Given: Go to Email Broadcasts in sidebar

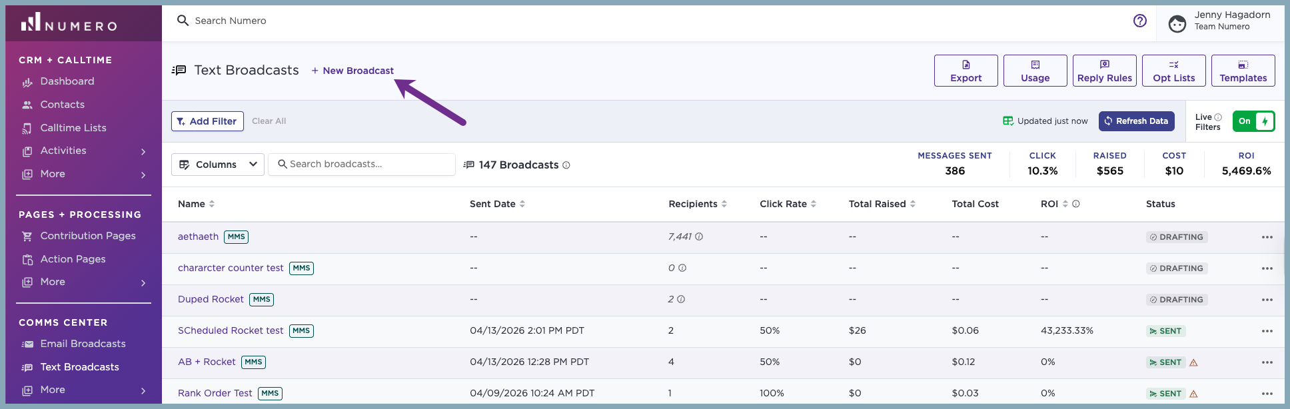Looking at the screenshot, I should point(83,344).
